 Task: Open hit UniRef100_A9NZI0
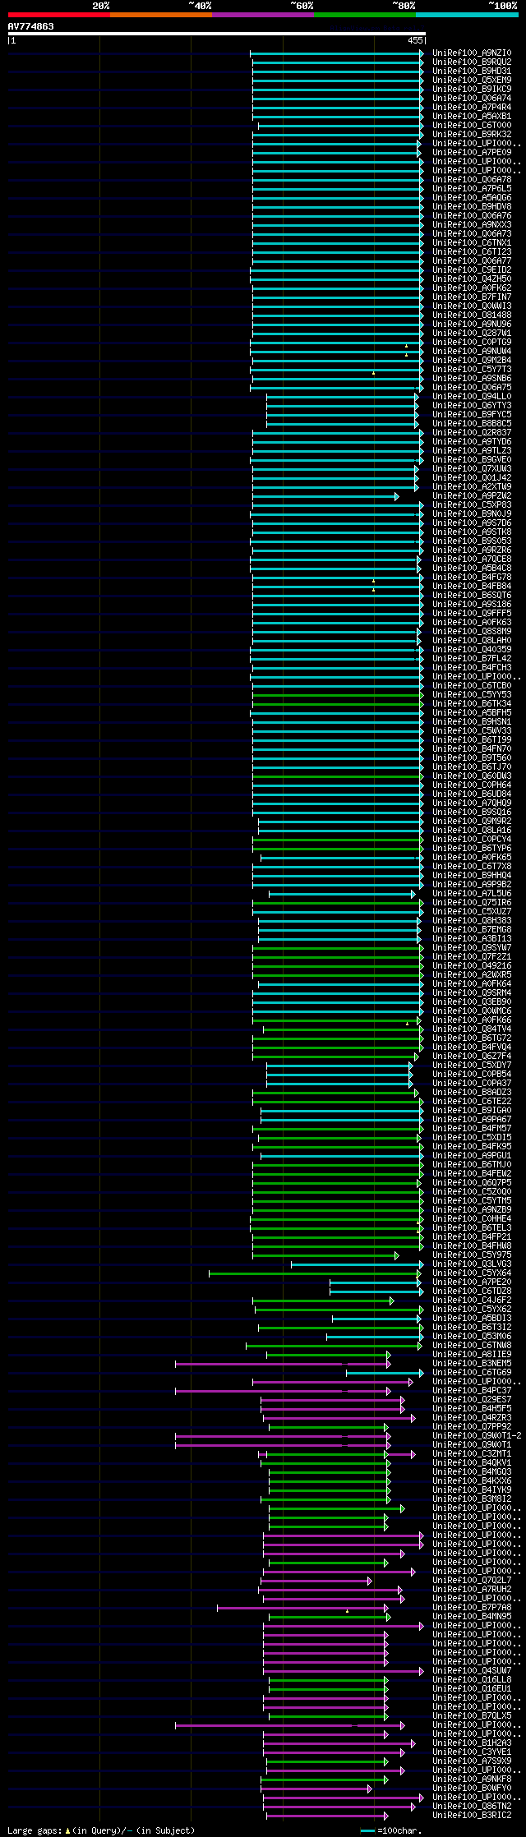[x=472, y=53]
